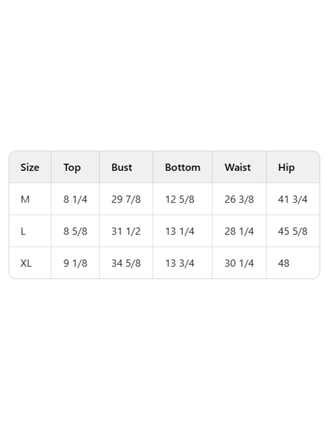Select the M size row label
Viewport: 328px width, 431px height.
(x=25, y=199)
